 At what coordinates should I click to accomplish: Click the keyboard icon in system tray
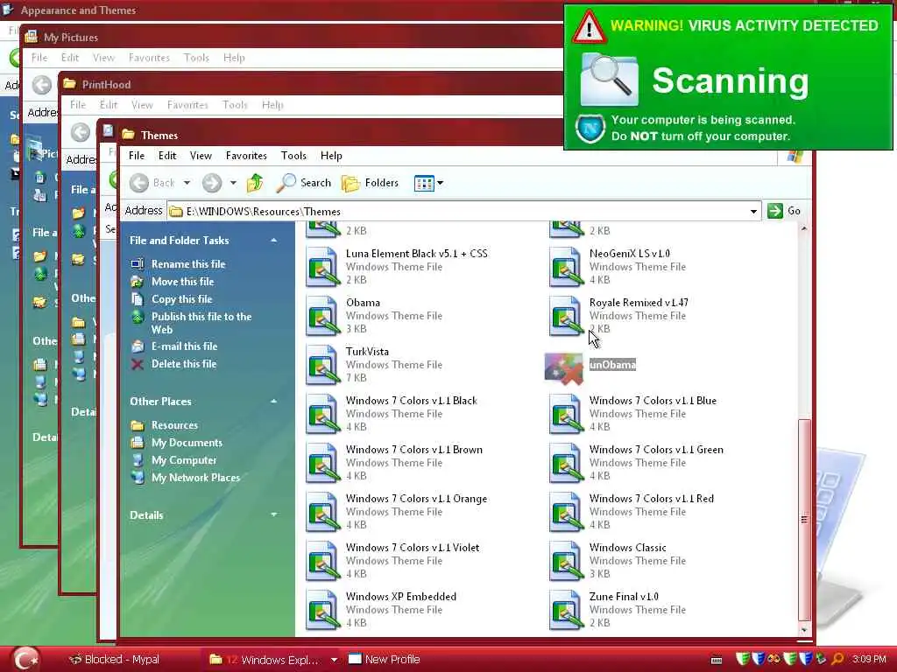coord(717,660)
